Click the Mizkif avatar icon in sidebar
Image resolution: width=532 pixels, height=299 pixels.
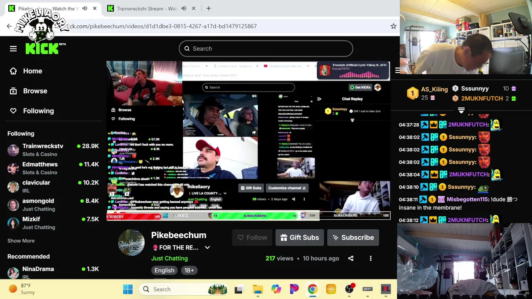click(x=13, y=223)
